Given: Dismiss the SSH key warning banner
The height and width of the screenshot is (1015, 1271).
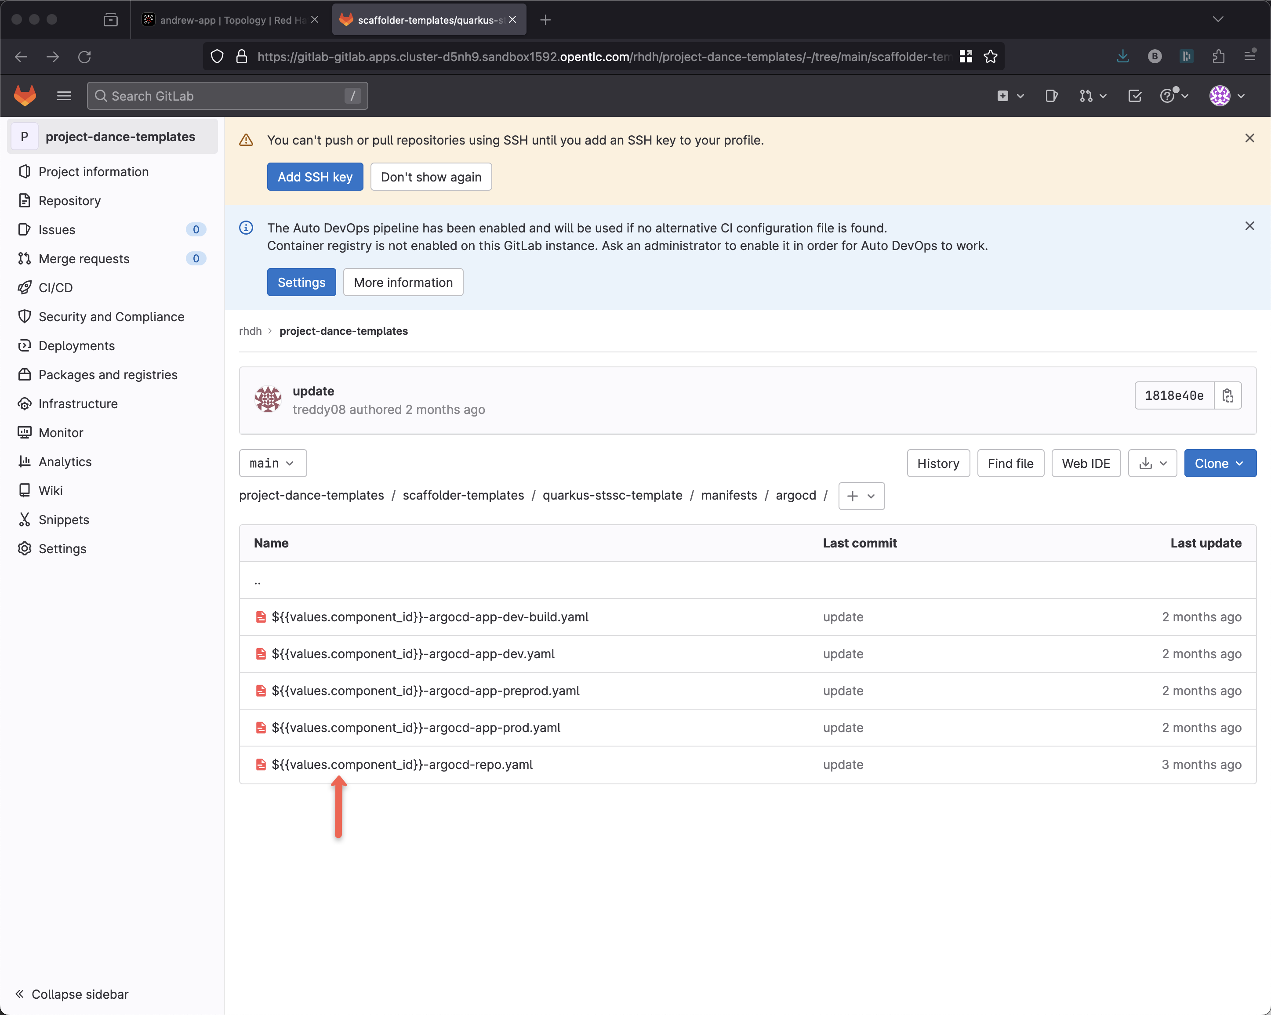Looking at the screenshot, I should [x=1249, y=138].
